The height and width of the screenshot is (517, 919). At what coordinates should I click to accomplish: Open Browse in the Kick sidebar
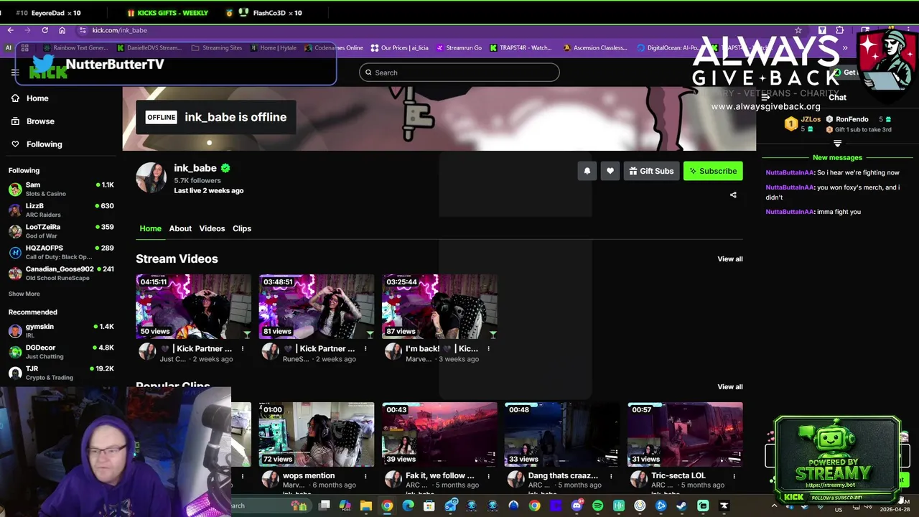[x=33, y=121]
